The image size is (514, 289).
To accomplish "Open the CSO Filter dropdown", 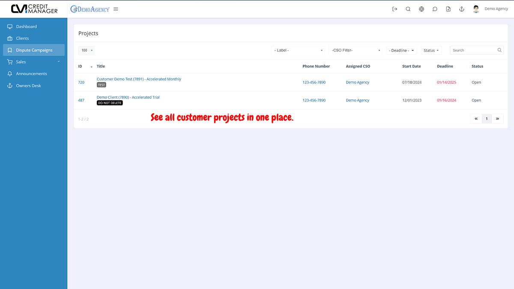I will coord(355,50).
